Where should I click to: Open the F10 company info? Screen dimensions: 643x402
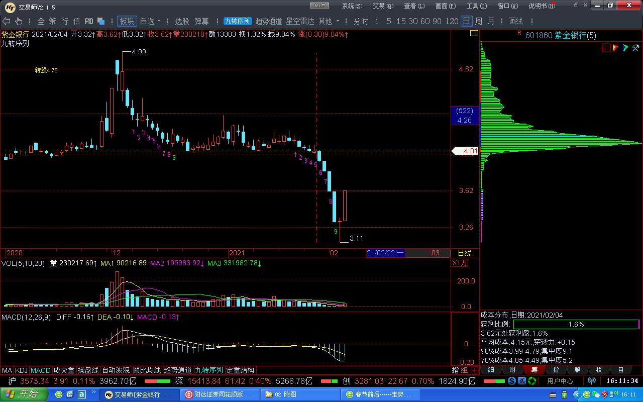(88, 21)
